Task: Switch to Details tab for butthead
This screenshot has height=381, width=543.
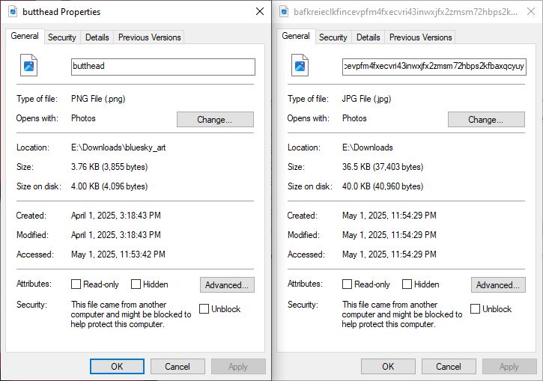Action: coord(97,37)
